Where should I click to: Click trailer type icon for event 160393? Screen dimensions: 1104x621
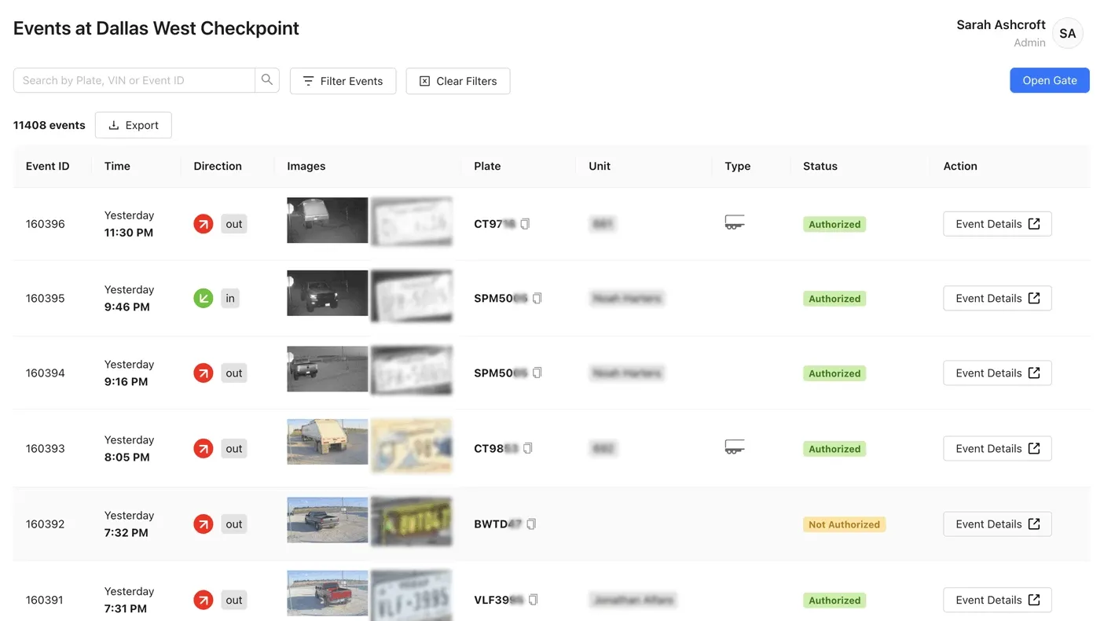click(x=734, y=448)
